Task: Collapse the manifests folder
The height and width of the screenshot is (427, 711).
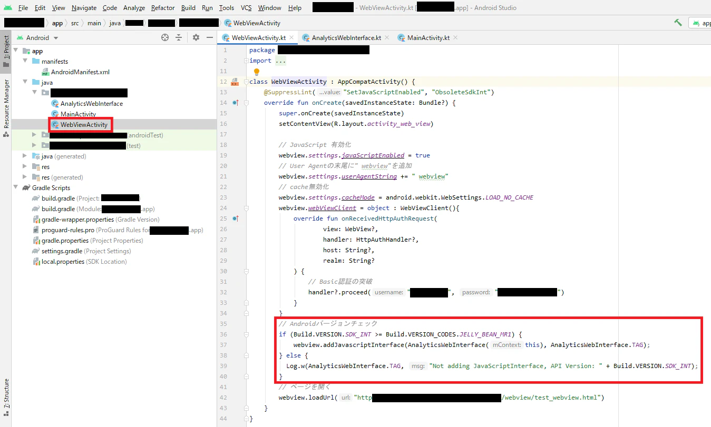Action: [25, 61]
